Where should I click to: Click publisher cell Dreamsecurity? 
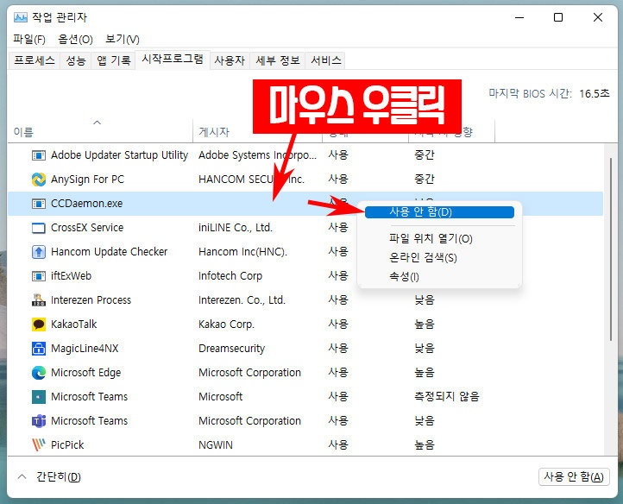pyautogui.click(x=231, y=349)
